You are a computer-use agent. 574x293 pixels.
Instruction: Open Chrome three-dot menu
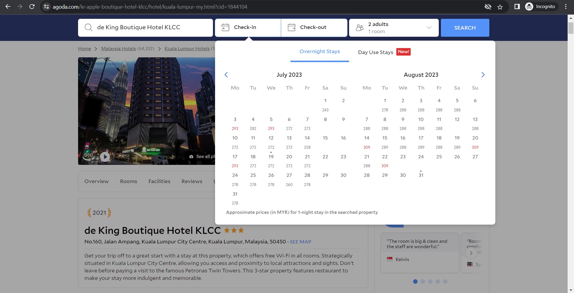pyautogui.click(x=566, y=7)
